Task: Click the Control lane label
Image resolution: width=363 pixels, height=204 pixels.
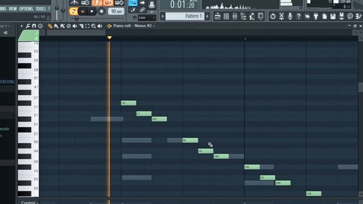Action: 28,203
